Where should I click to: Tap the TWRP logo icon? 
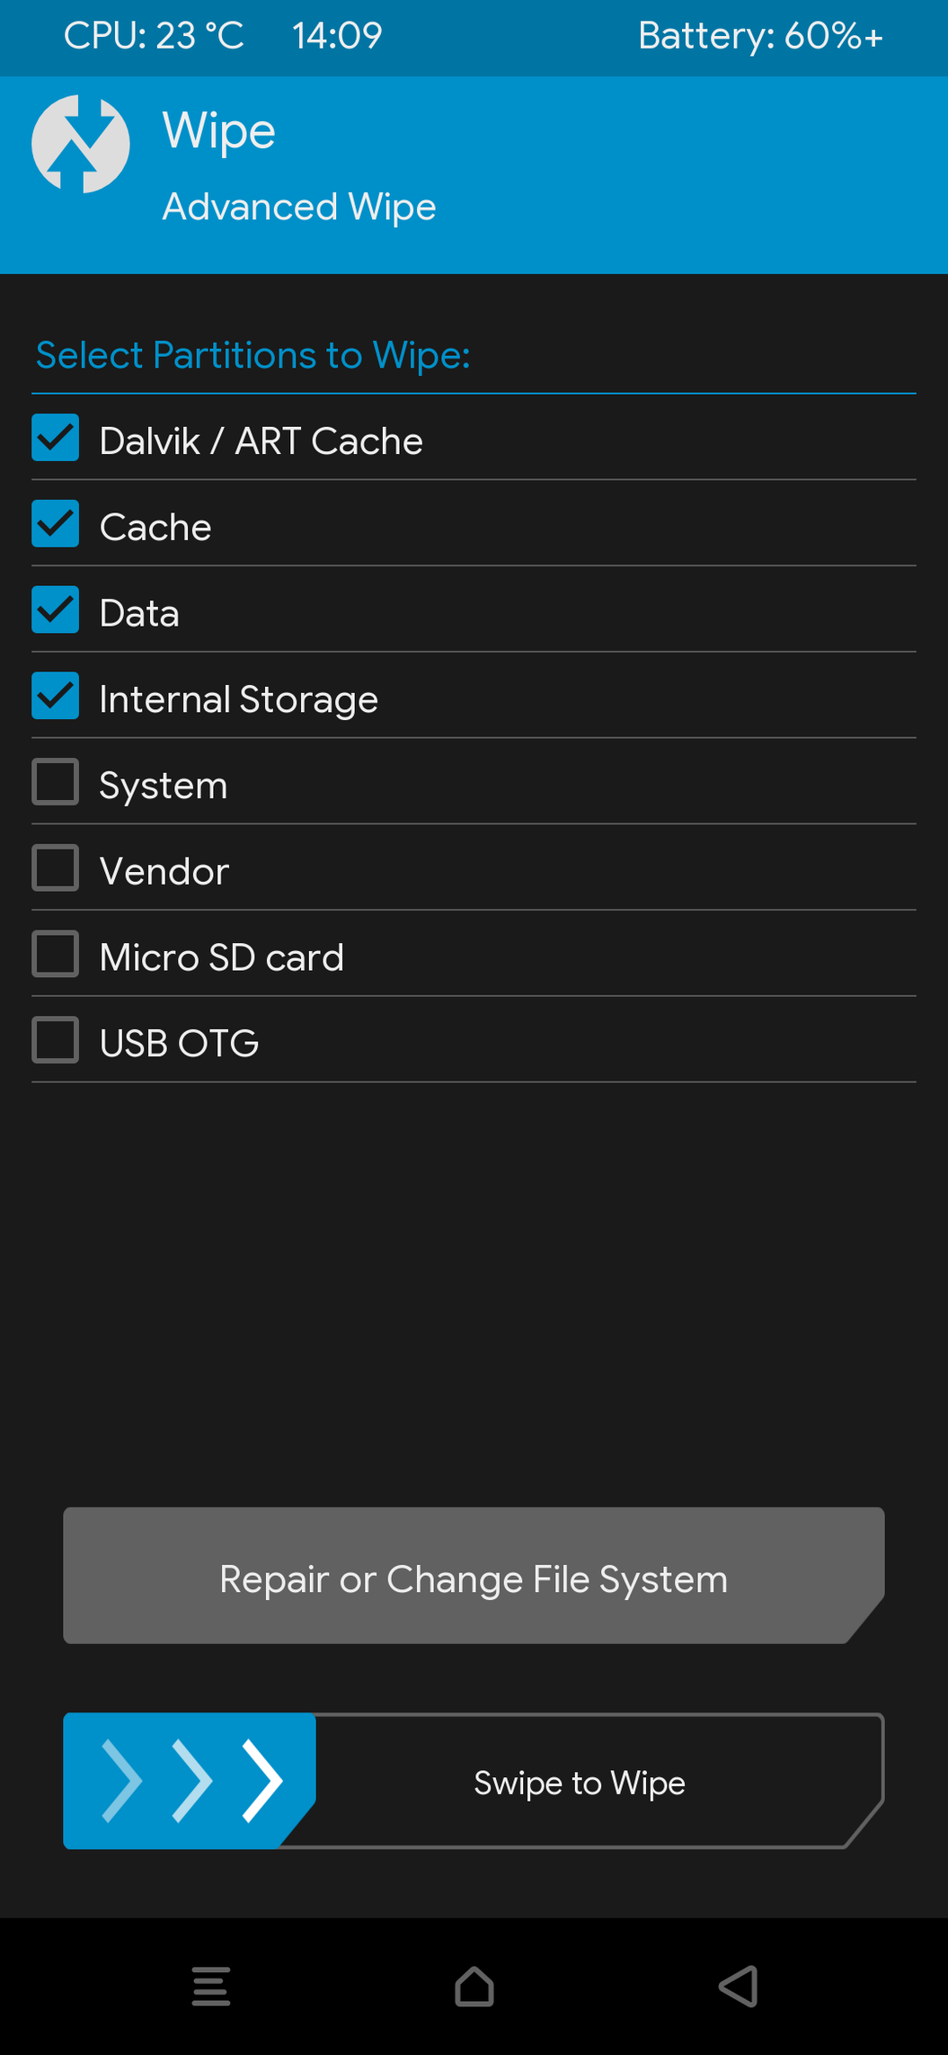81,144
